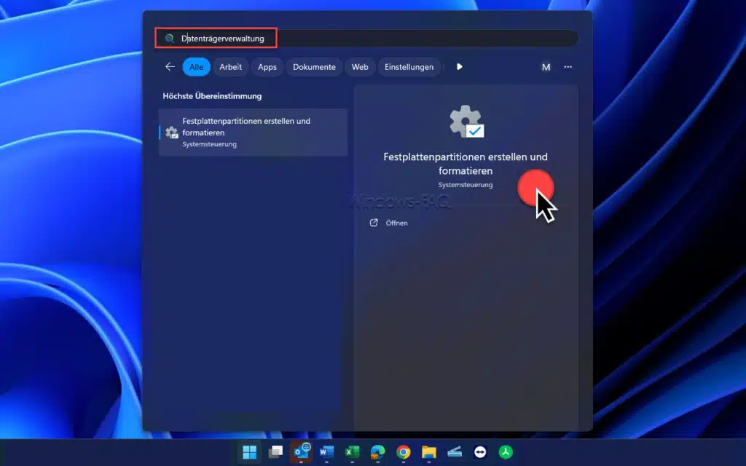Open Outlook from the taskbar
Screen dimensions: 746x466
pyautogui.click(x=301, y=451)
